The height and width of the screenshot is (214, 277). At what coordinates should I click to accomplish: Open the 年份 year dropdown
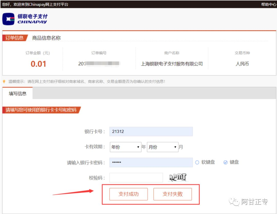[x=125, y=147]
